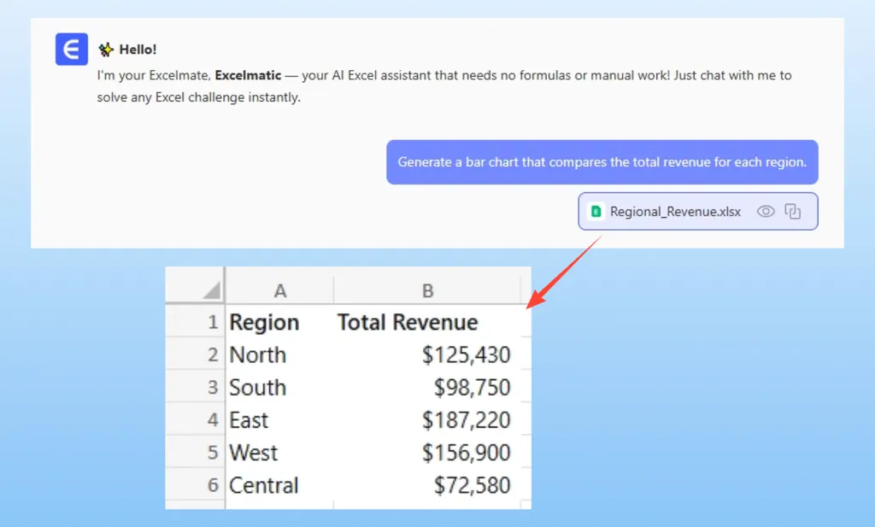The height and width of the screenshot is (527, 875).
Task: Select the North cell
Action: (258, 355)
